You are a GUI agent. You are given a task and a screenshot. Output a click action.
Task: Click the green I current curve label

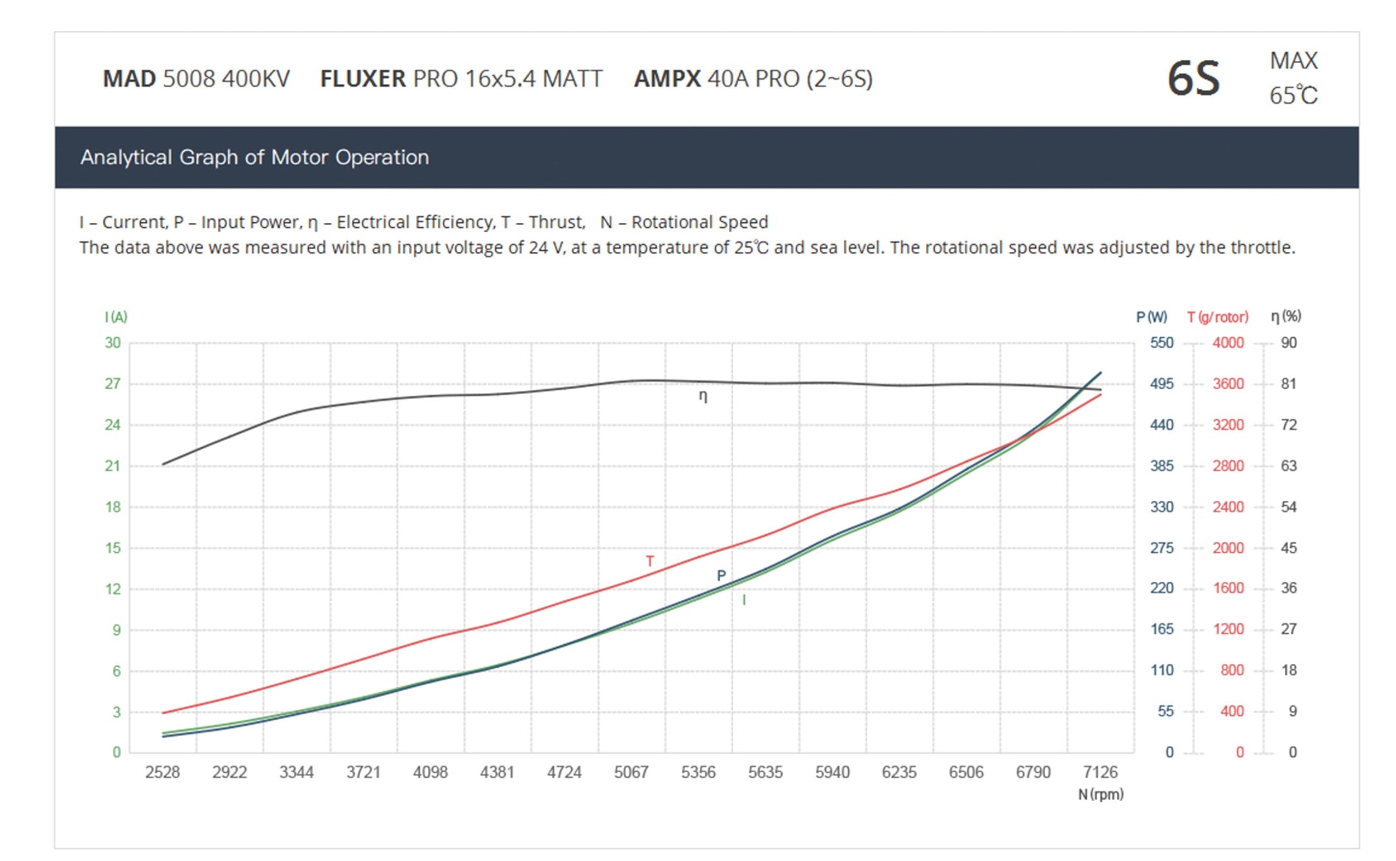pos(744,600)
